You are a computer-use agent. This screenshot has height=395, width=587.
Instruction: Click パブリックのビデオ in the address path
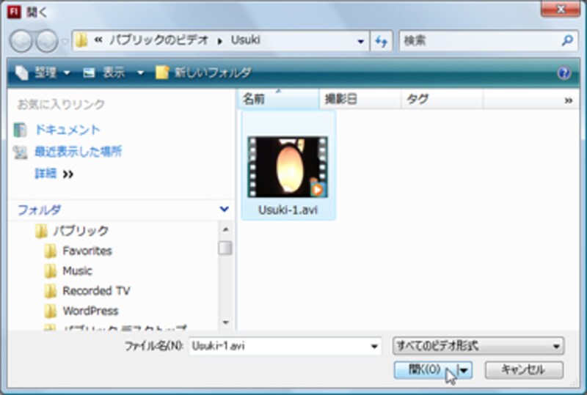click(x=158, y=40)
